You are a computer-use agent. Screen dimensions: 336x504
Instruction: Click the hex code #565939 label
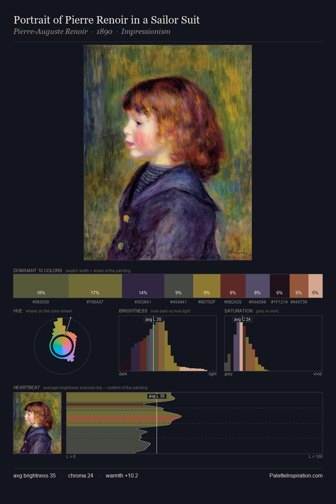tap(41, 302)
